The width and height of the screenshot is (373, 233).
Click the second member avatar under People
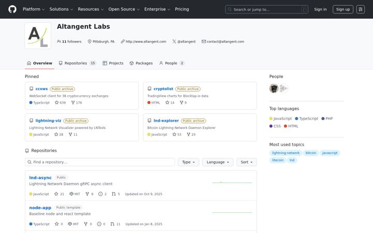(283, 89)
